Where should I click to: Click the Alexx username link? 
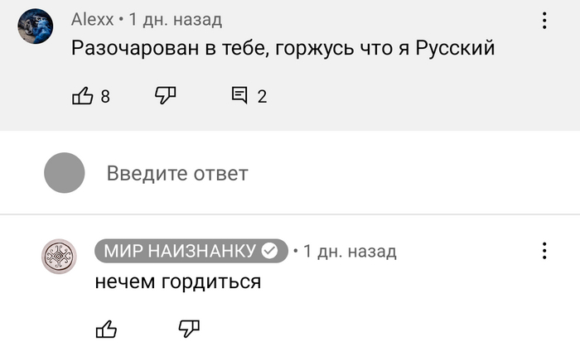click(92, 19)
